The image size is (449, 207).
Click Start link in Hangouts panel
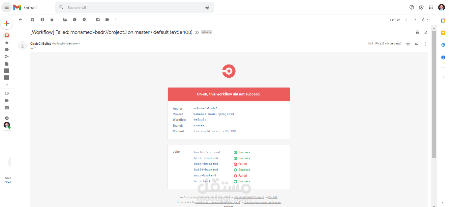[x=8, y=182]
